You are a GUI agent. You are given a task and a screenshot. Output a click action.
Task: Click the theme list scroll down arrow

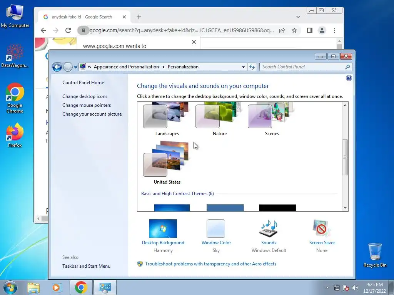tap(345, 208)
